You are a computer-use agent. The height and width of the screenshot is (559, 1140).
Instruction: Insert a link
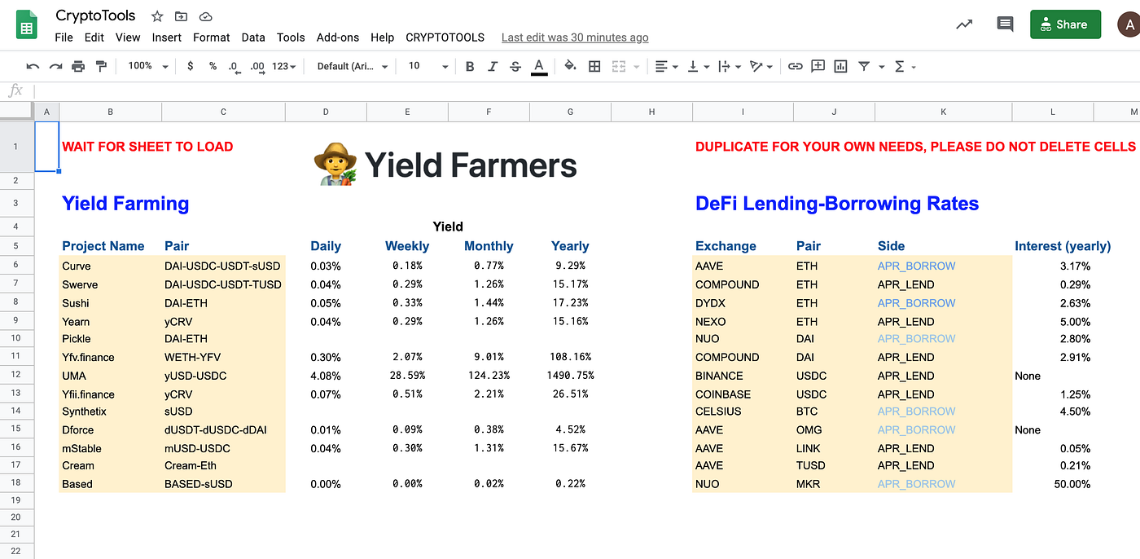point(796,66)
